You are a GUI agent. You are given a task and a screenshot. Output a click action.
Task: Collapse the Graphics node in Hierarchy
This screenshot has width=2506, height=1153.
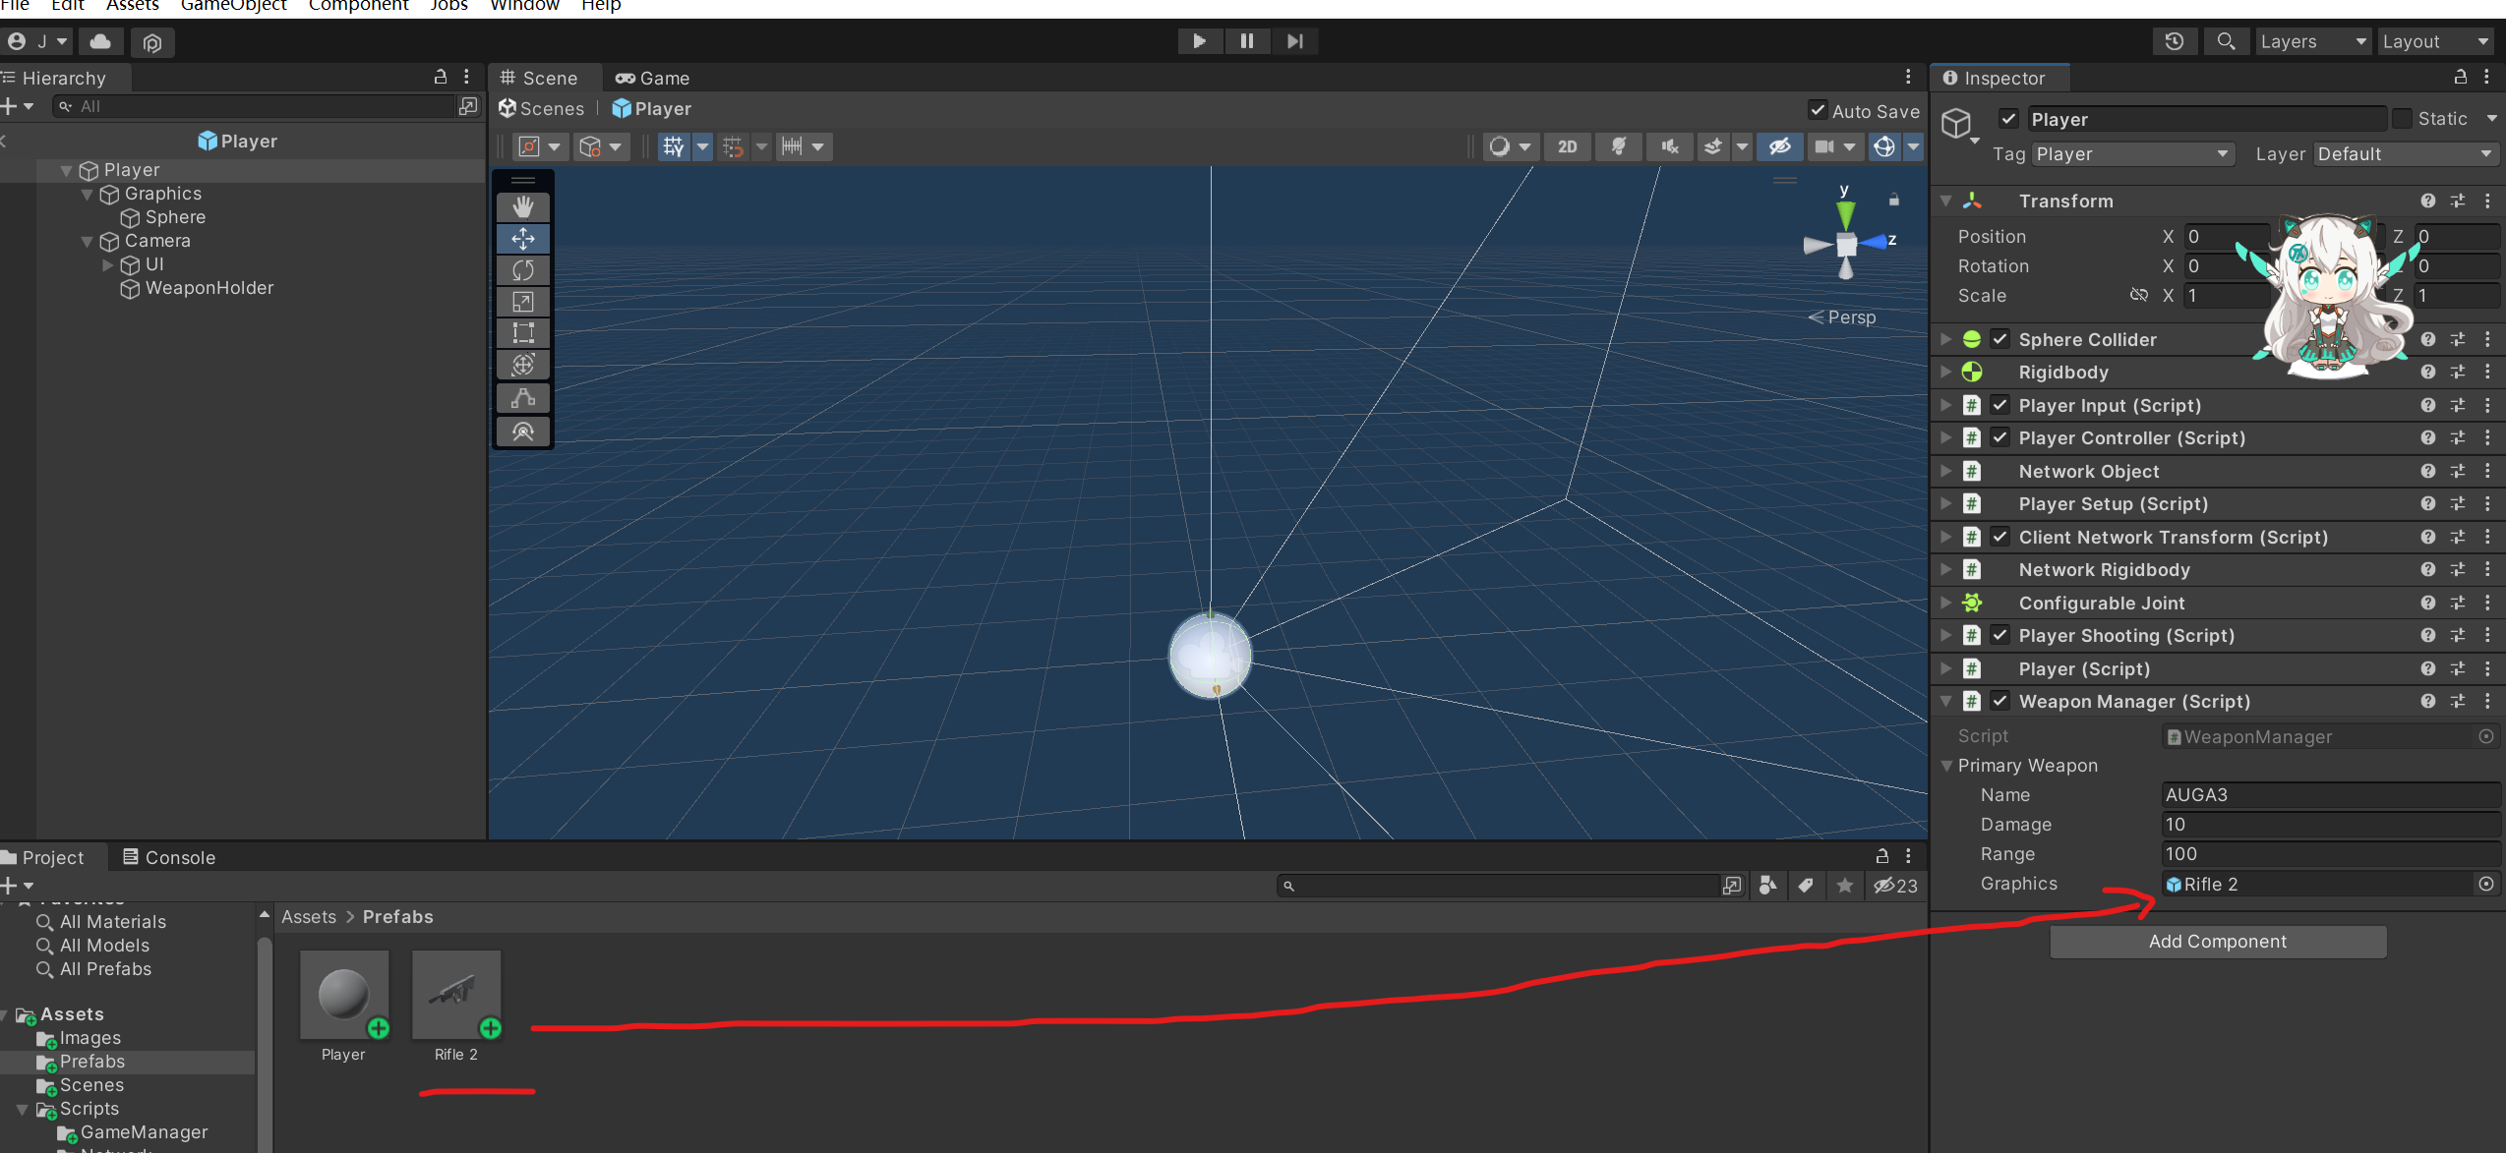(x=88, y=194)
